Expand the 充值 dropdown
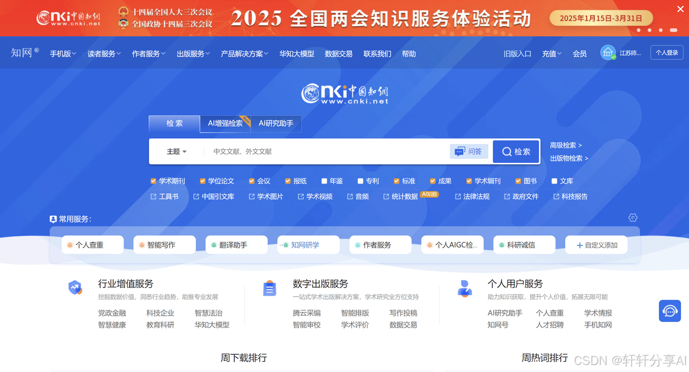Image resolution: width=689 pixels, height=372 pixels. click(552, 54)
